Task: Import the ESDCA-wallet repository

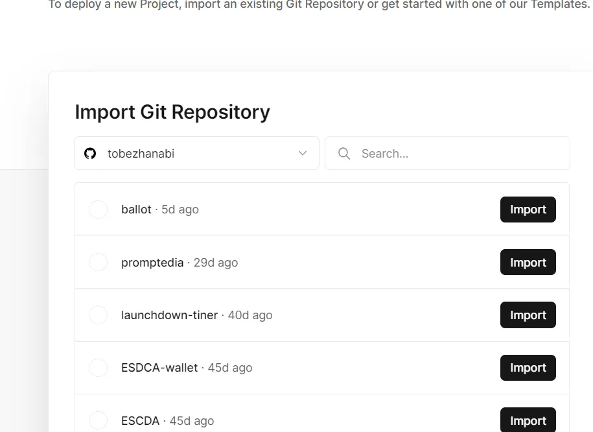Action: 528,368
